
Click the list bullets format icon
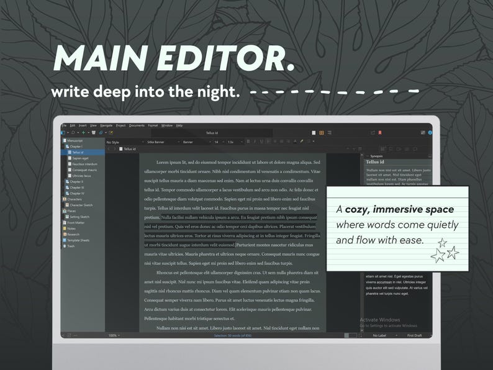pos(309,142)
